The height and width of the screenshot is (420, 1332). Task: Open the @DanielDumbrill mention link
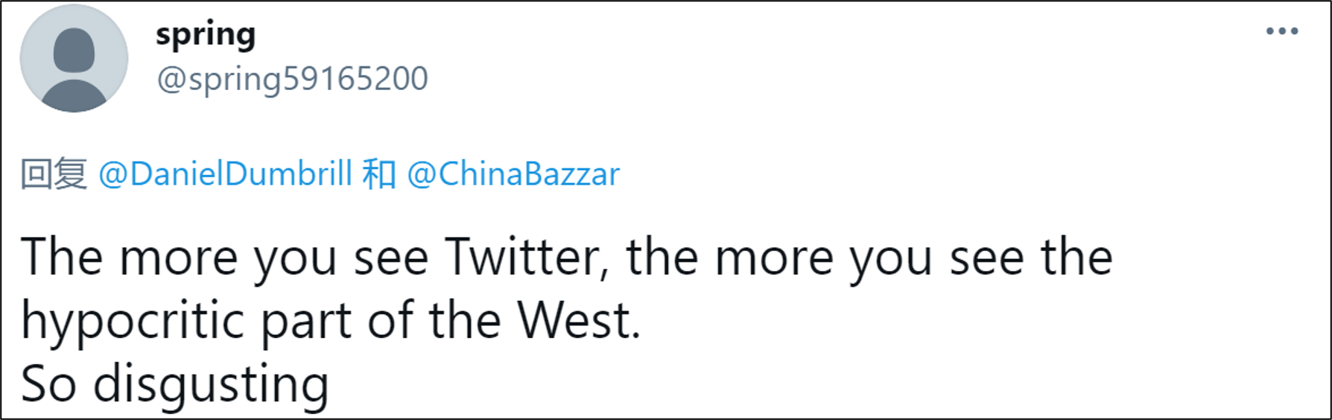point(225,174)
